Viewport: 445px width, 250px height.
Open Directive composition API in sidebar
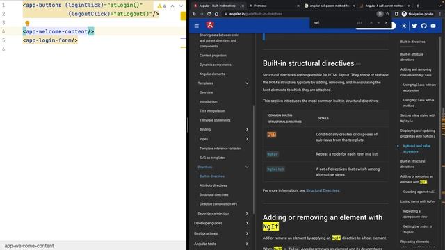[218, 204]
